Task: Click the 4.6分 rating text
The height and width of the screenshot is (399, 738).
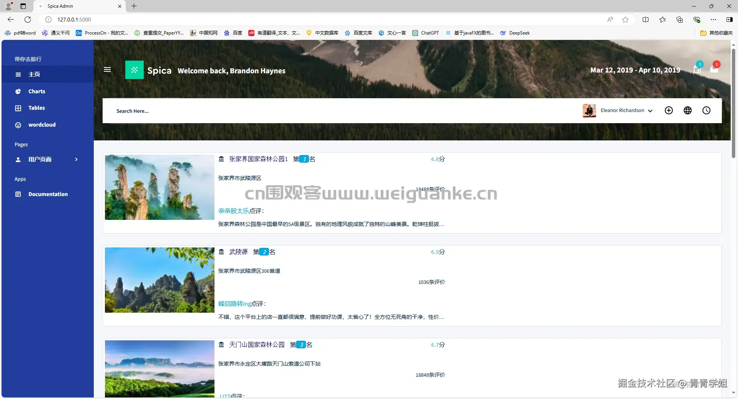Action: point(437,159)
